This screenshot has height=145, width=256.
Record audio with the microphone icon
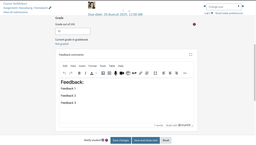pos(115,73)
